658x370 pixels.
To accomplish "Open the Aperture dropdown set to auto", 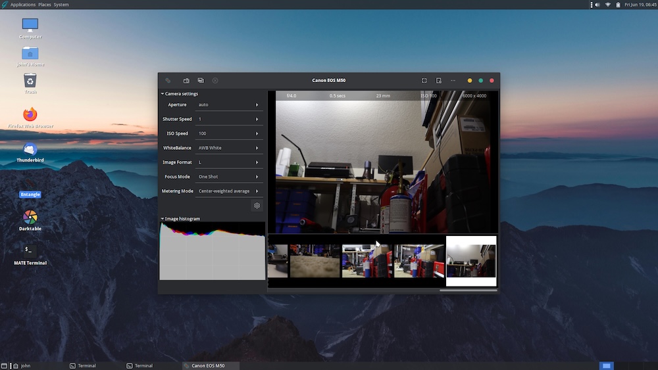I will [x=229, y=104].
